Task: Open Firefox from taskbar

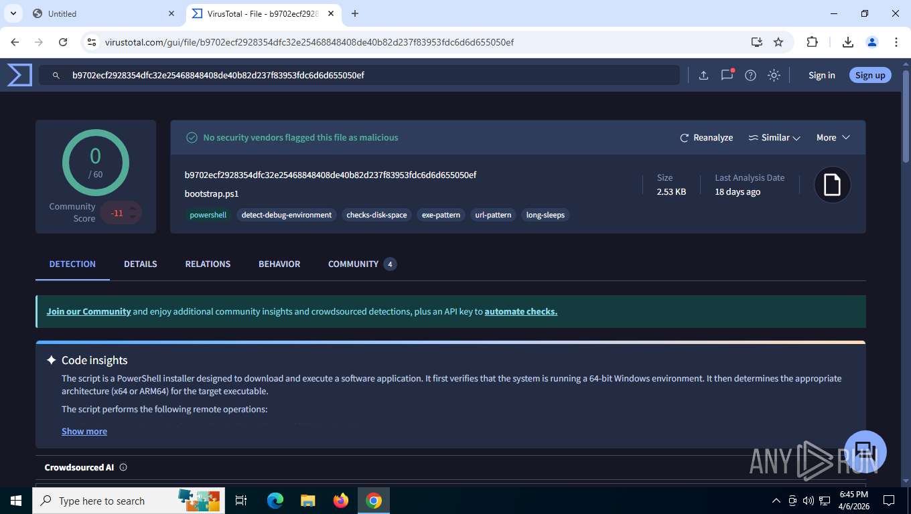Action: click(x=341, y=501)
